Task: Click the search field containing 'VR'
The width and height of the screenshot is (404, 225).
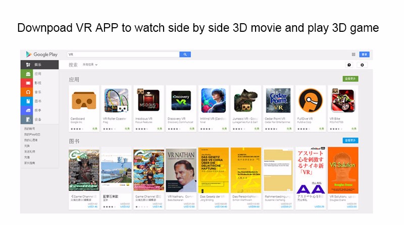Action: tap(123, 54)
